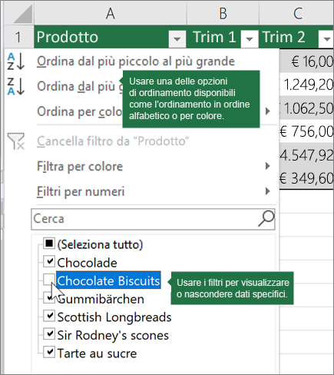The width and height of the screenshot is (334, 375).
Task: Click the Prodotto header cell
Action: [x=101, y=37]
